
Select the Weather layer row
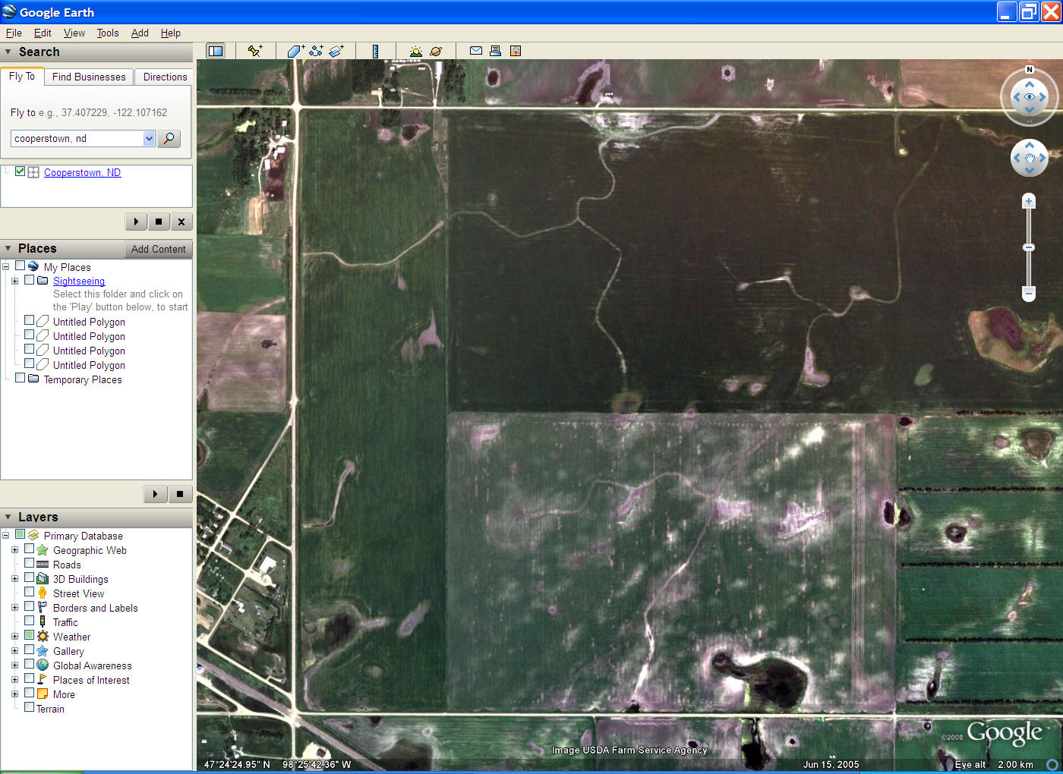71,637
